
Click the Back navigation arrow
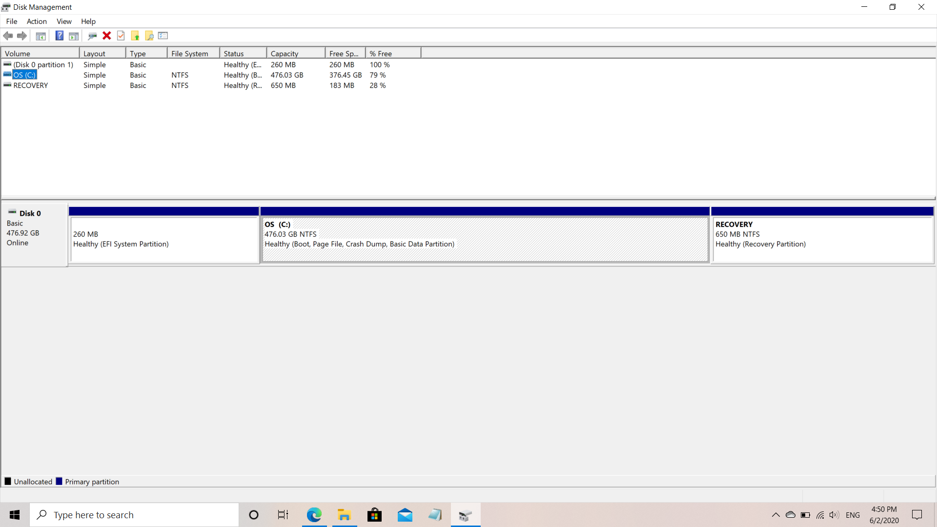point(8,35)
